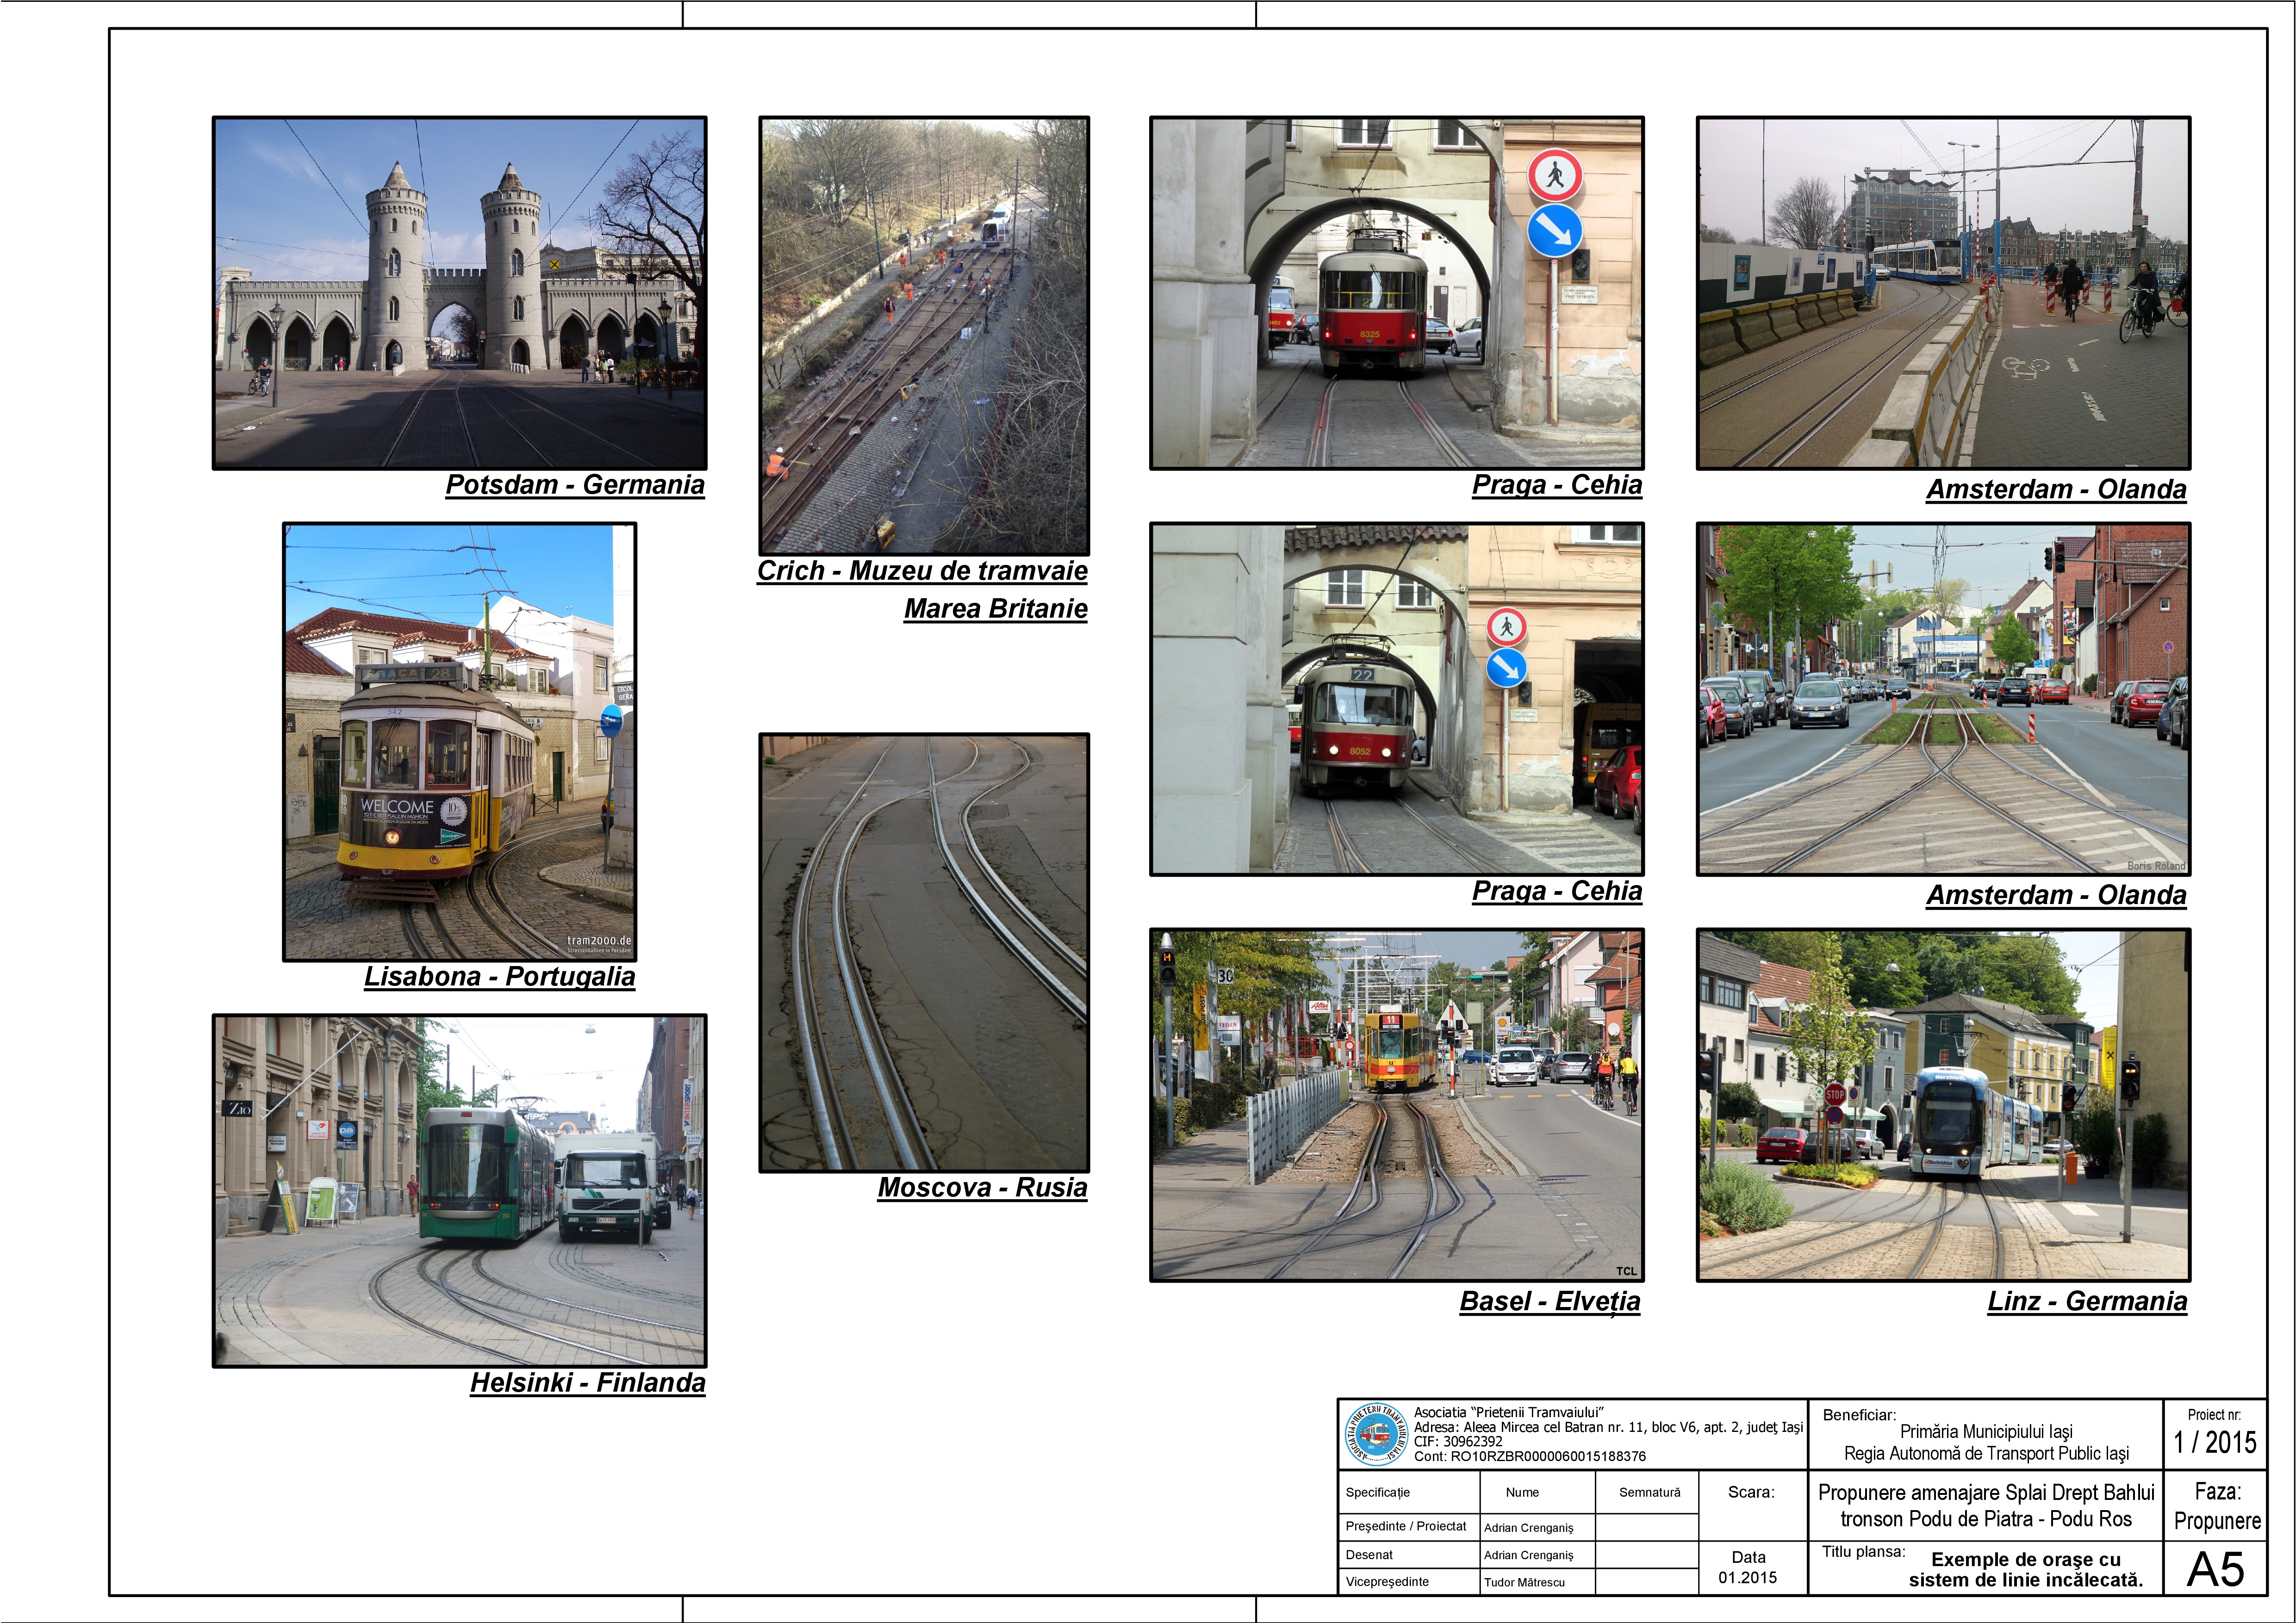The height and width of the screenshot is (1623, 2296).
Task: Click 'tronson Podu de Piatra - Podu Ros'
Action: (x=1986, y=1519)
